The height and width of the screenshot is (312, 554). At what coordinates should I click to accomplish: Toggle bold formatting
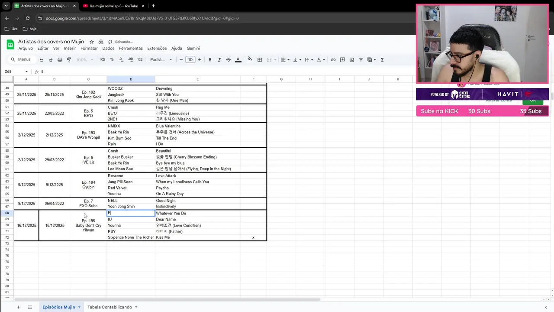pos(210,60)
